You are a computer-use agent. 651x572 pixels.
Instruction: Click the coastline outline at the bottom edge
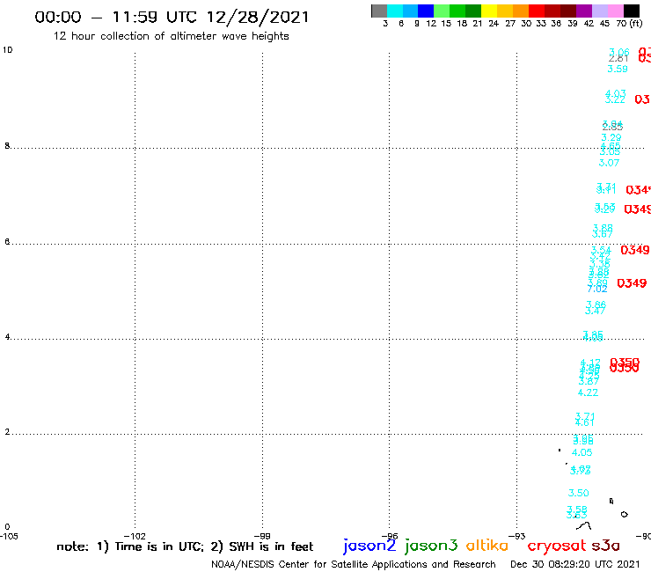pos(584,526)
